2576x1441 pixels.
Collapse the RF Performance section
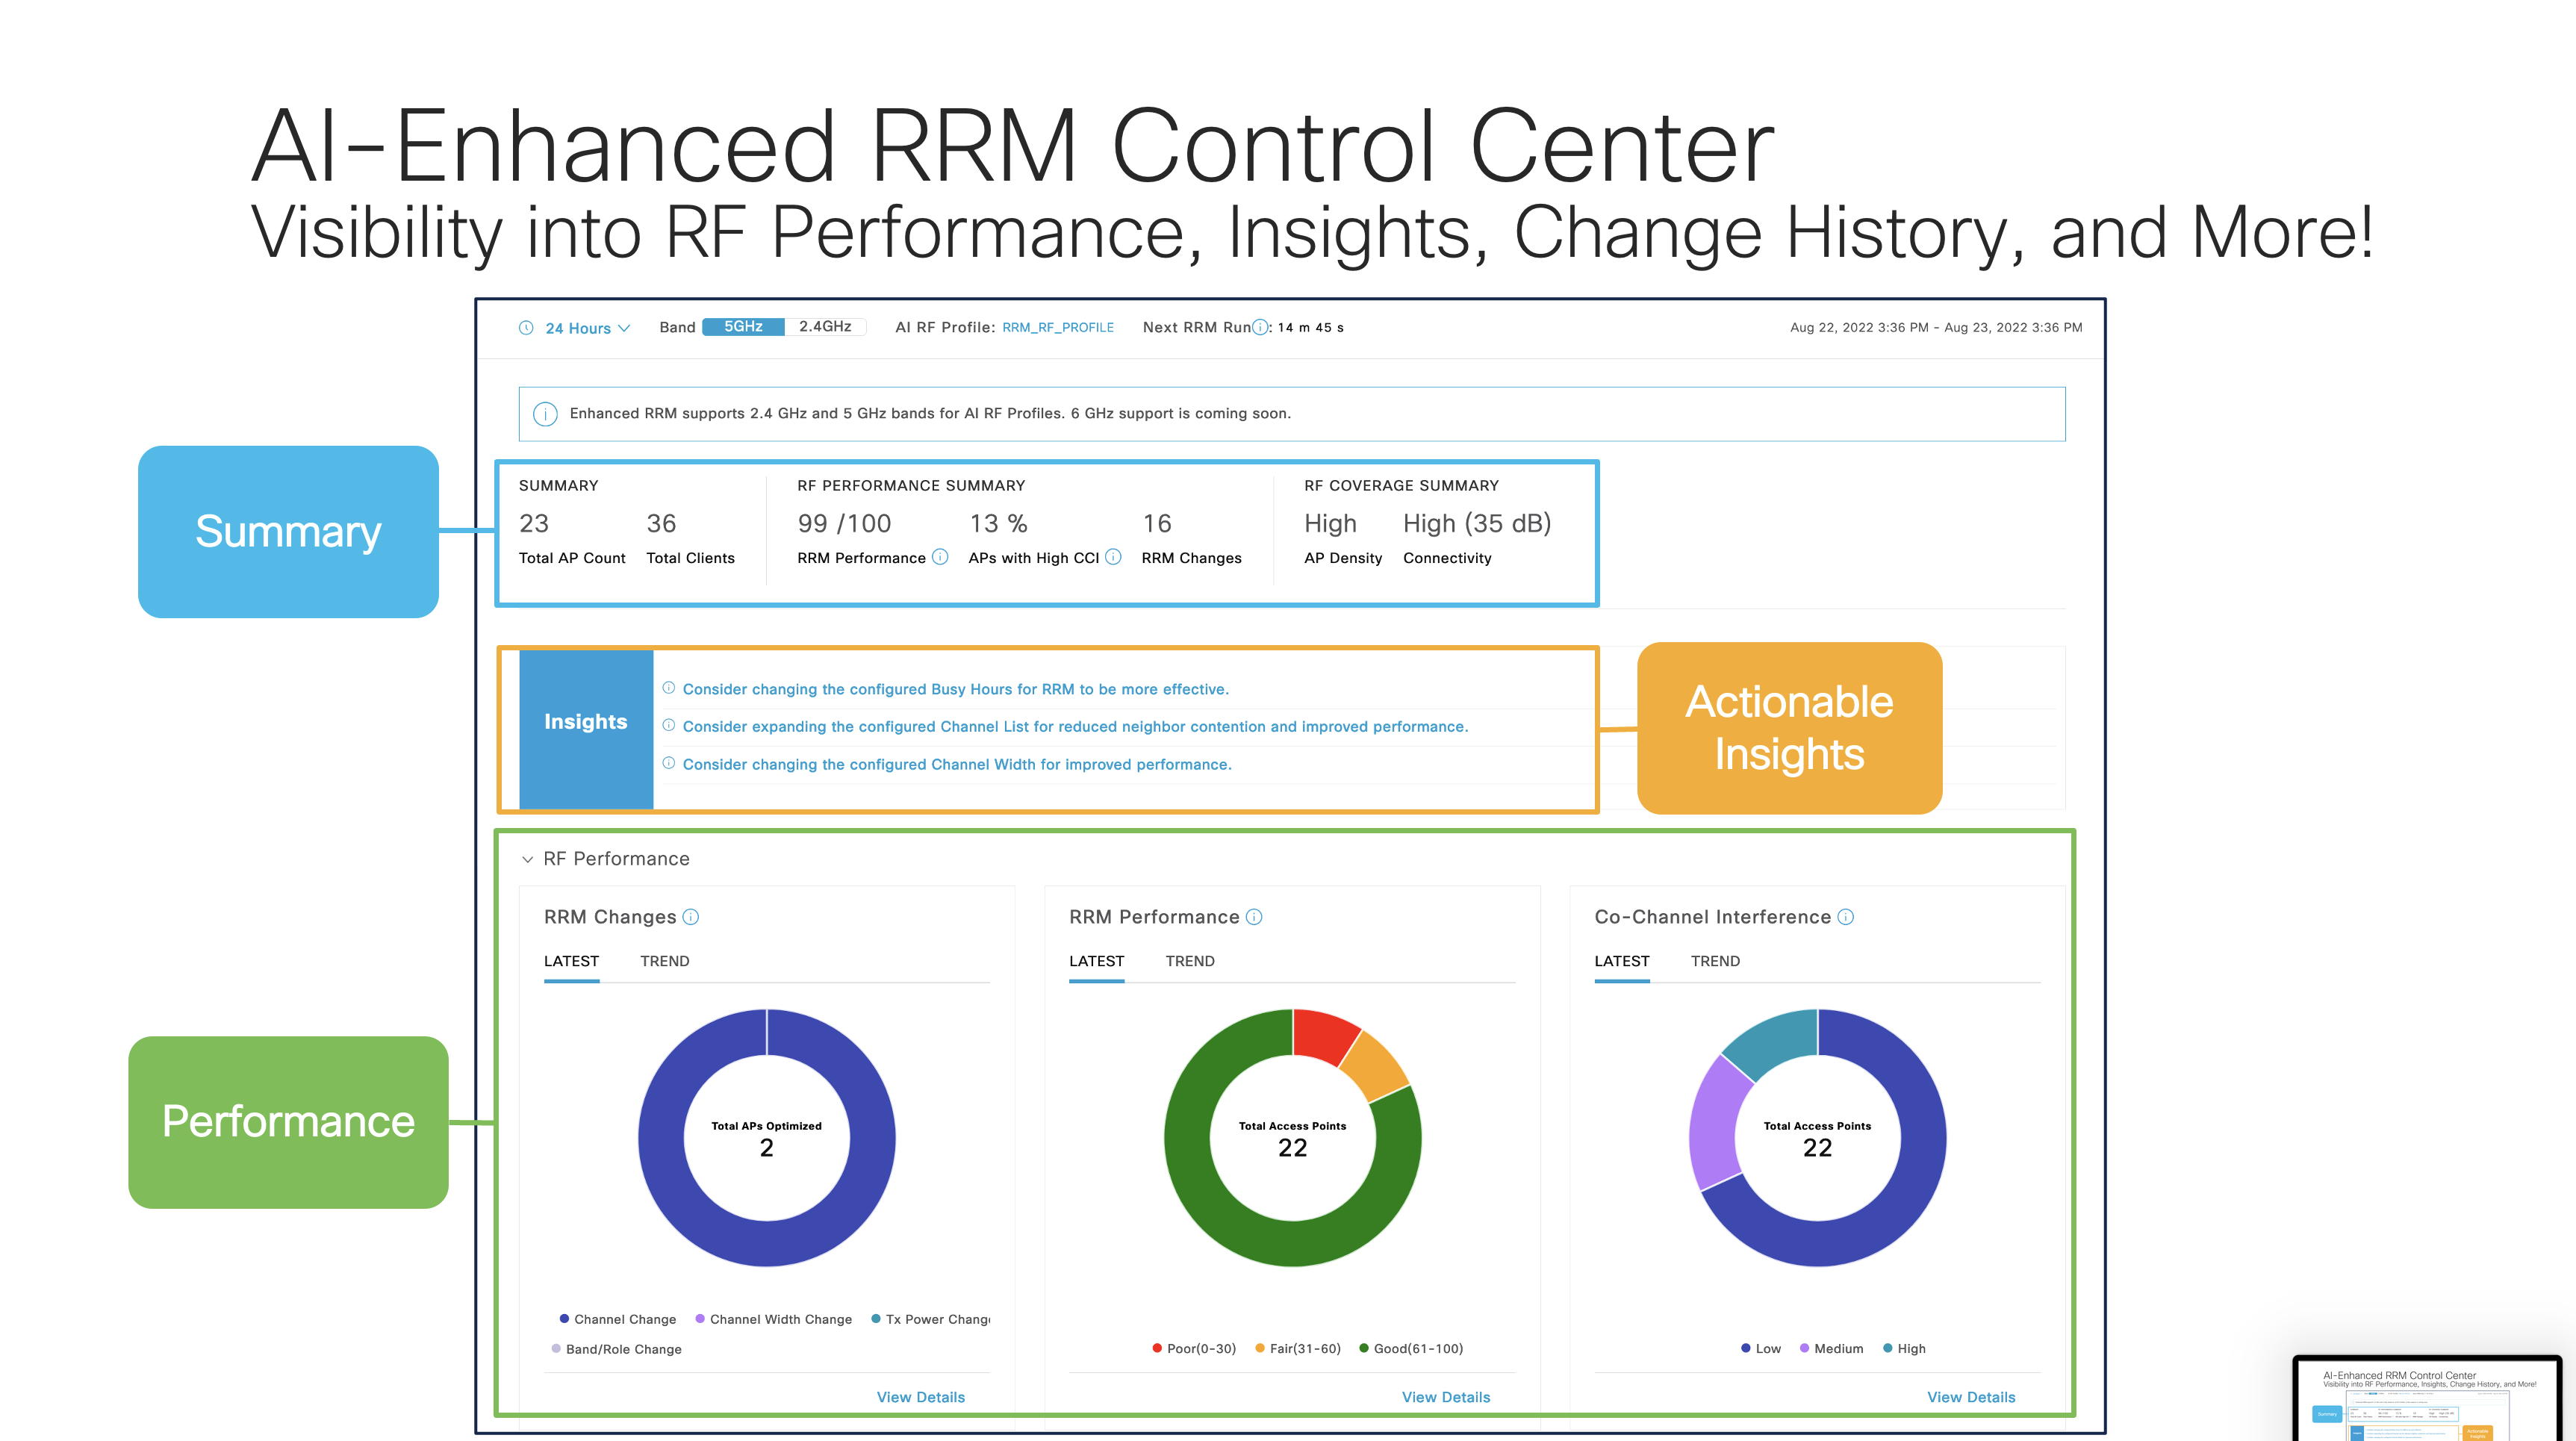[x=527, y=858]
